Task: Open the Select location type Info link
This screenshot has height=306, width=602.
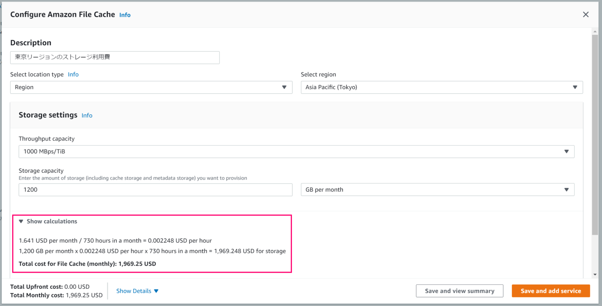Action: click(x=73, y=74)
